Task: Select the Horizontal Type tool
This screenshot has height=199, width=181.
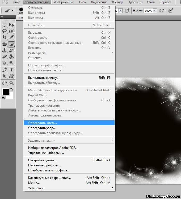Action: pos(11,70)
